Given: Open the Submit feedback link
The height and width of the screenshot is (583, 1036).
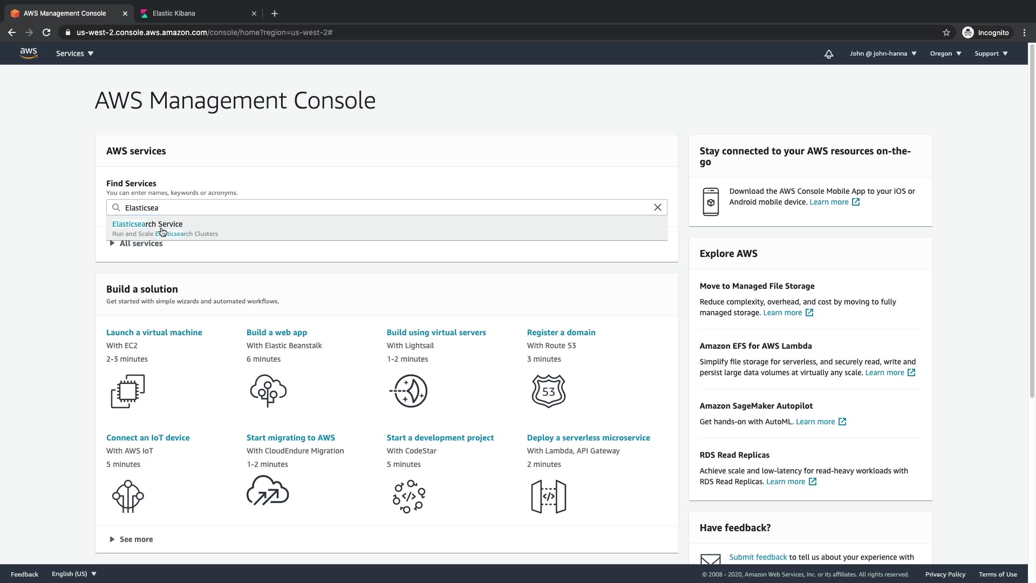Looking at the screenshot, I should pyautogui.click(x=758, y=557).
